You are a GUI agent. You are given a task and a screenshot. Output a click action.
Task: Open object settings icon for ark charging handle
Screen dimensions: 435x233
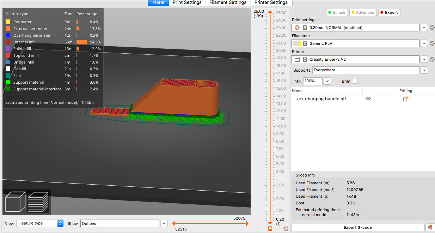click(405, 98)
